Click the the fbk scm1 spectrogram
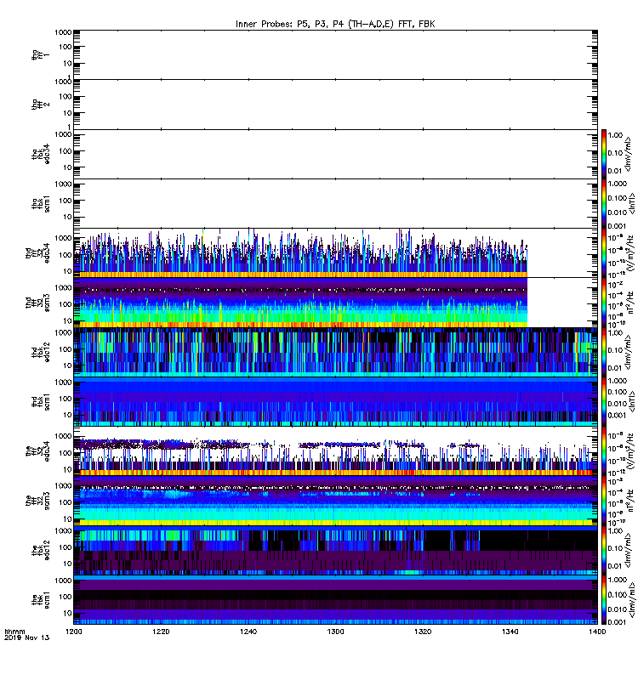638x680 pixels. tap(335, 600)
